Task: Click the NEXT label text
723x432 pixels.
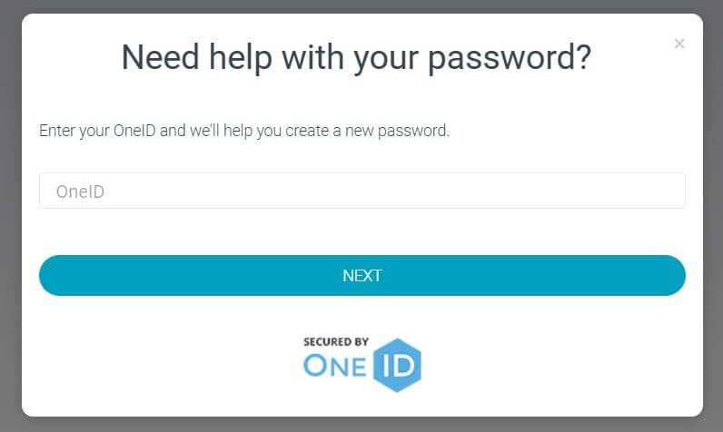Action: click(x=362, y=276)
